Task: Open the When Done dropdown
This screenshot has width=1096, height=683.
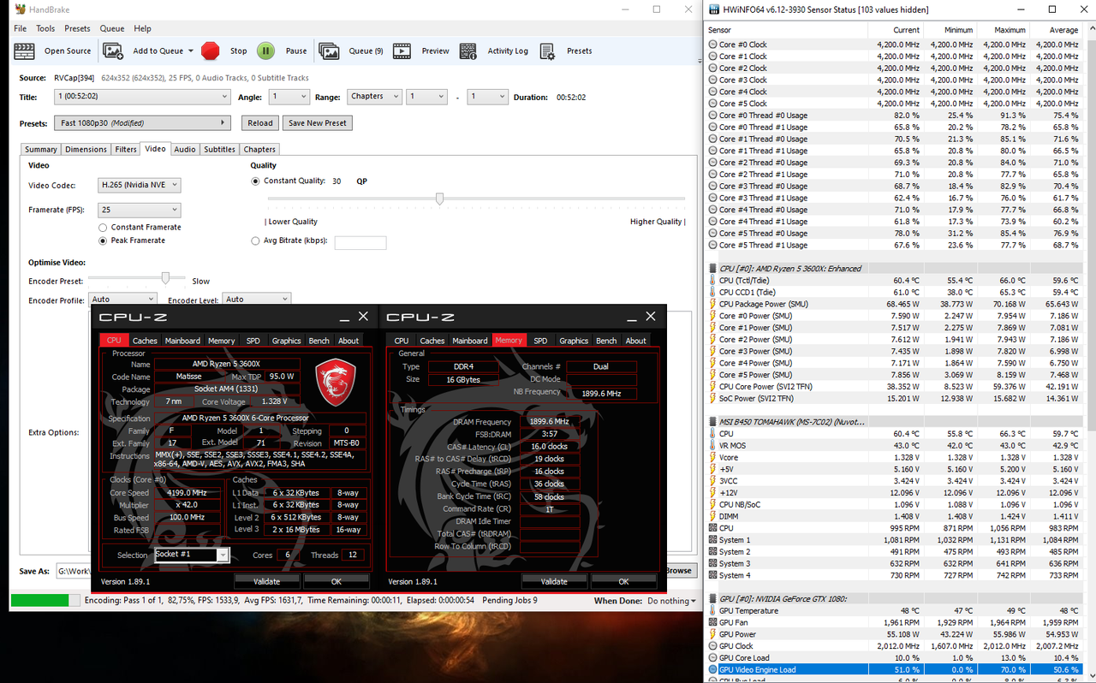Action: pyautogui.click(x=670, y=601)
